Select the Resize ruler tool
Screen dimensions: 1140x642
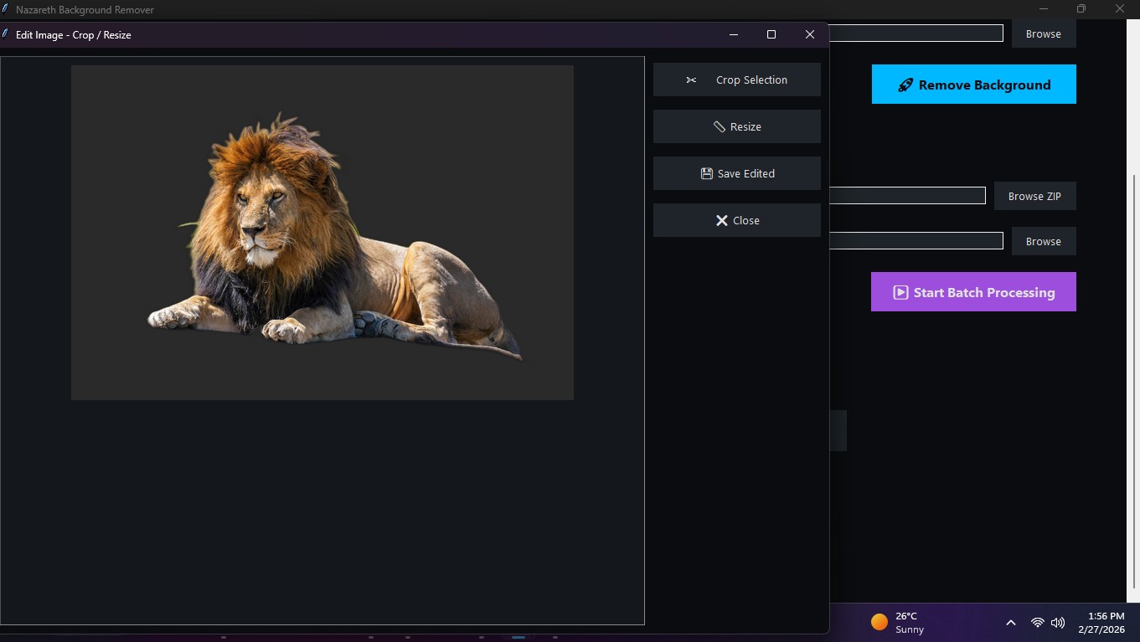[x=736, y=126]
